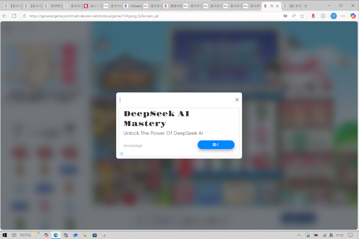Open Task View on the taskbar
The width and height of the screenshot is (359, 239).
click(14, 235)
